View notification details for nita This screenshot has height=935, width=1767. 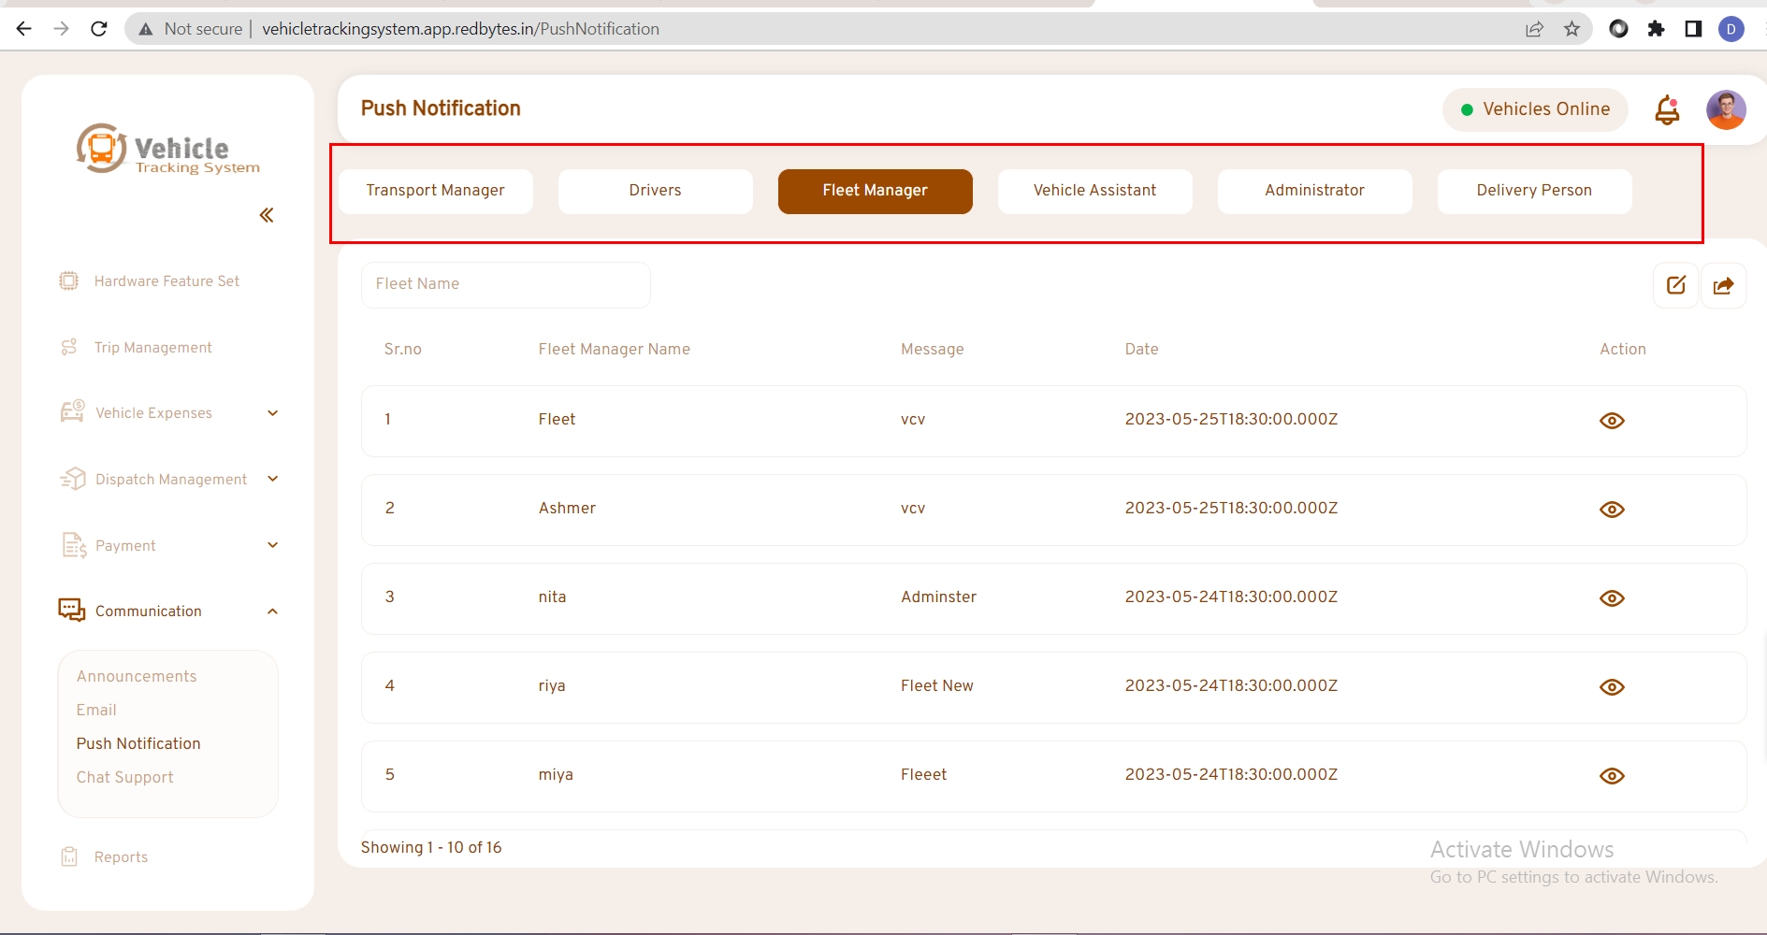pyautogui.click(x=1612, y=598)
